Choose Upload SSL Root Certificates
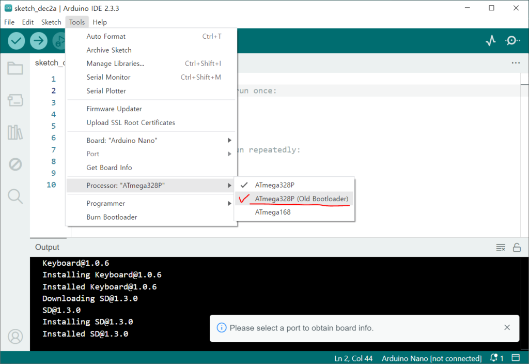The height and width of the screenshot is (364, 529). click(151, 123)
